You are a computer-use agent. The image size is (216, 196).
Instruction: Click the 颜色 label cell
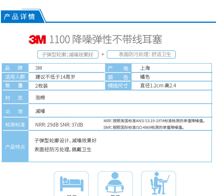118,77
